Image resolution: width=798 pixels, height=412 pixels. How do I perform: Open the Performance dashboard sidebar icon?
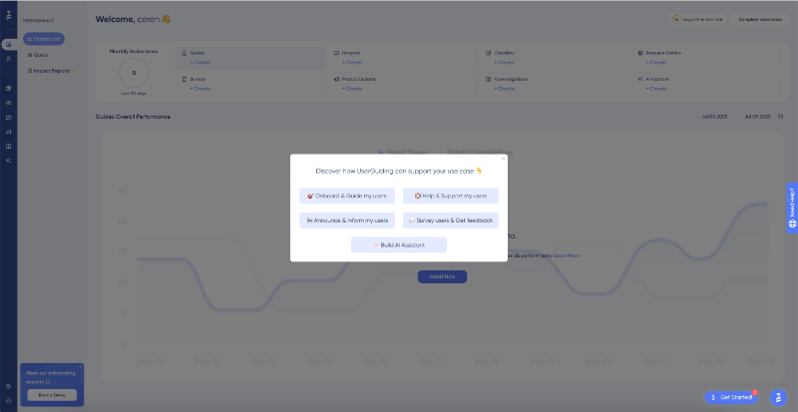[x=8, y=45]
